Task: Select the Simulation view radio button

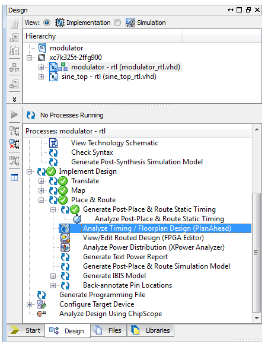Action: [117, 23]
